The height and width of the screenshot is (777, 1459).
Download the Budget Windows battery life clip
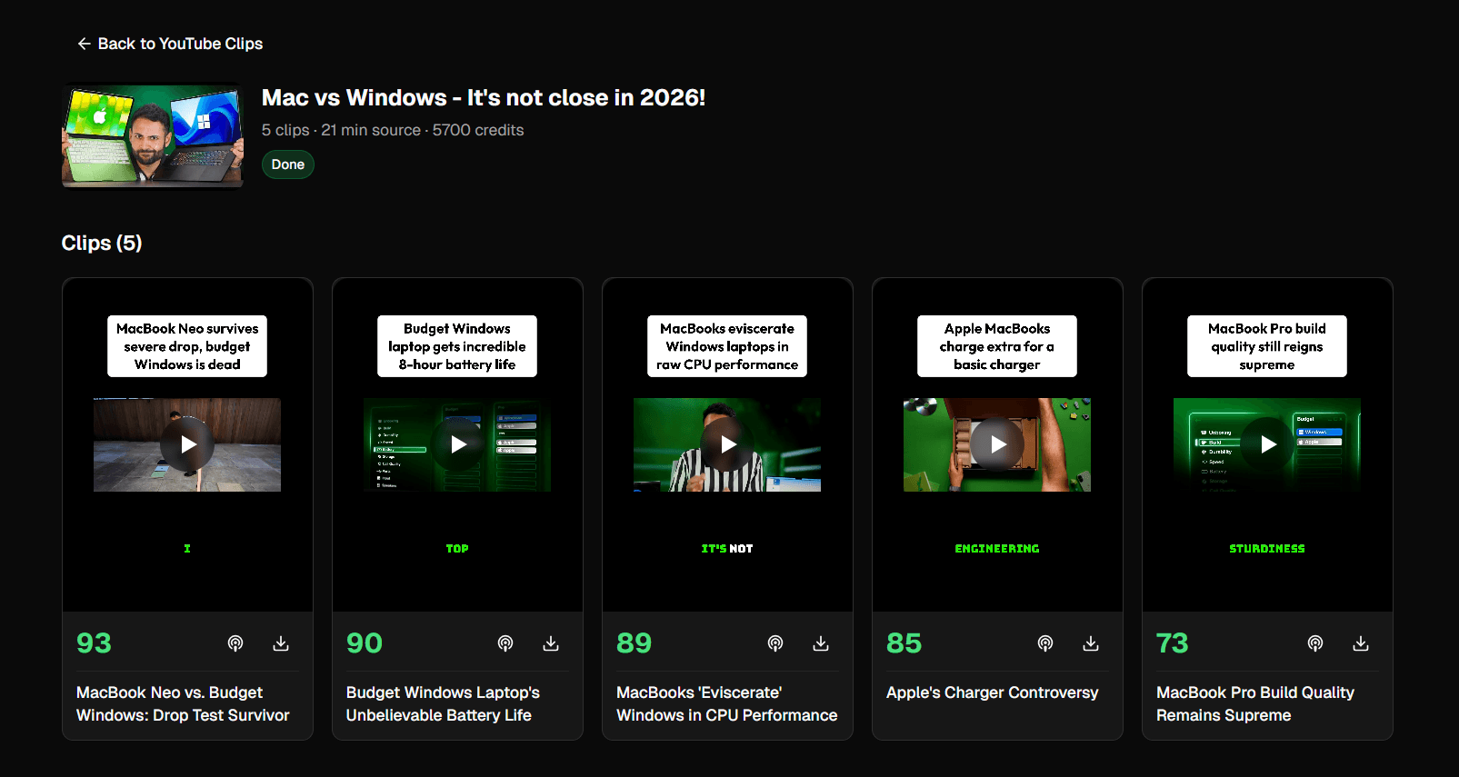551,643
